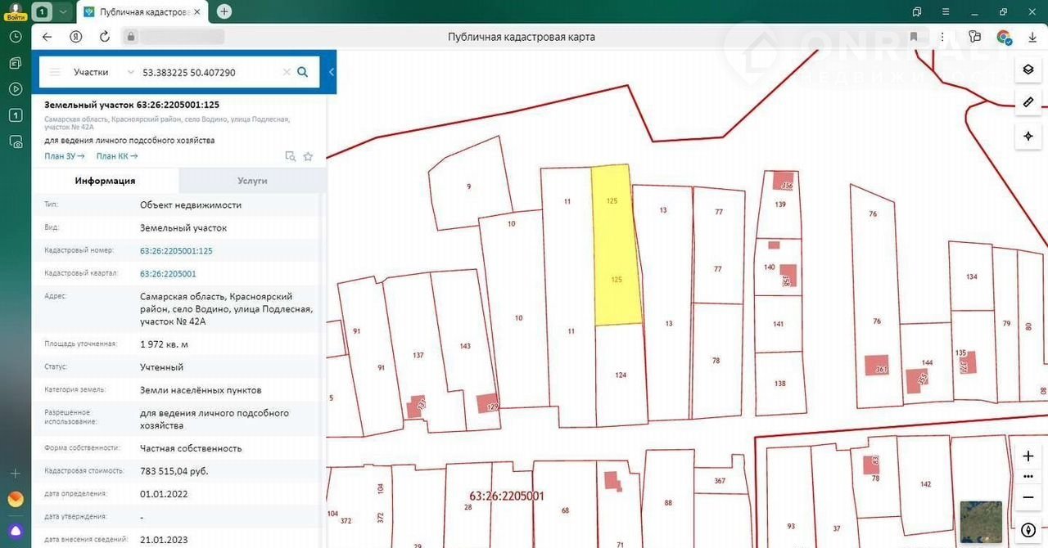The width and height of the screenshot is (1048, 548).
Task: Open the hamburger menu in search bar
Action: (x=55, y=72)
